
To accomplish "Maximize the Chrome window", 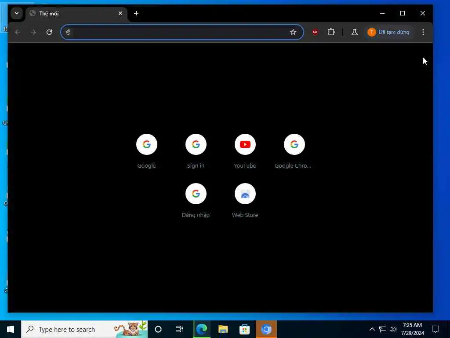I will 403,13.
